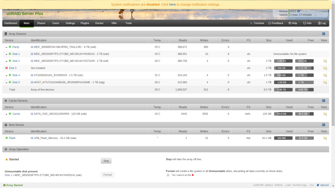Screen dimensions: 335x188
Task: Check 'Yes I want to do this' box
Action: click(x=168, y=175)
